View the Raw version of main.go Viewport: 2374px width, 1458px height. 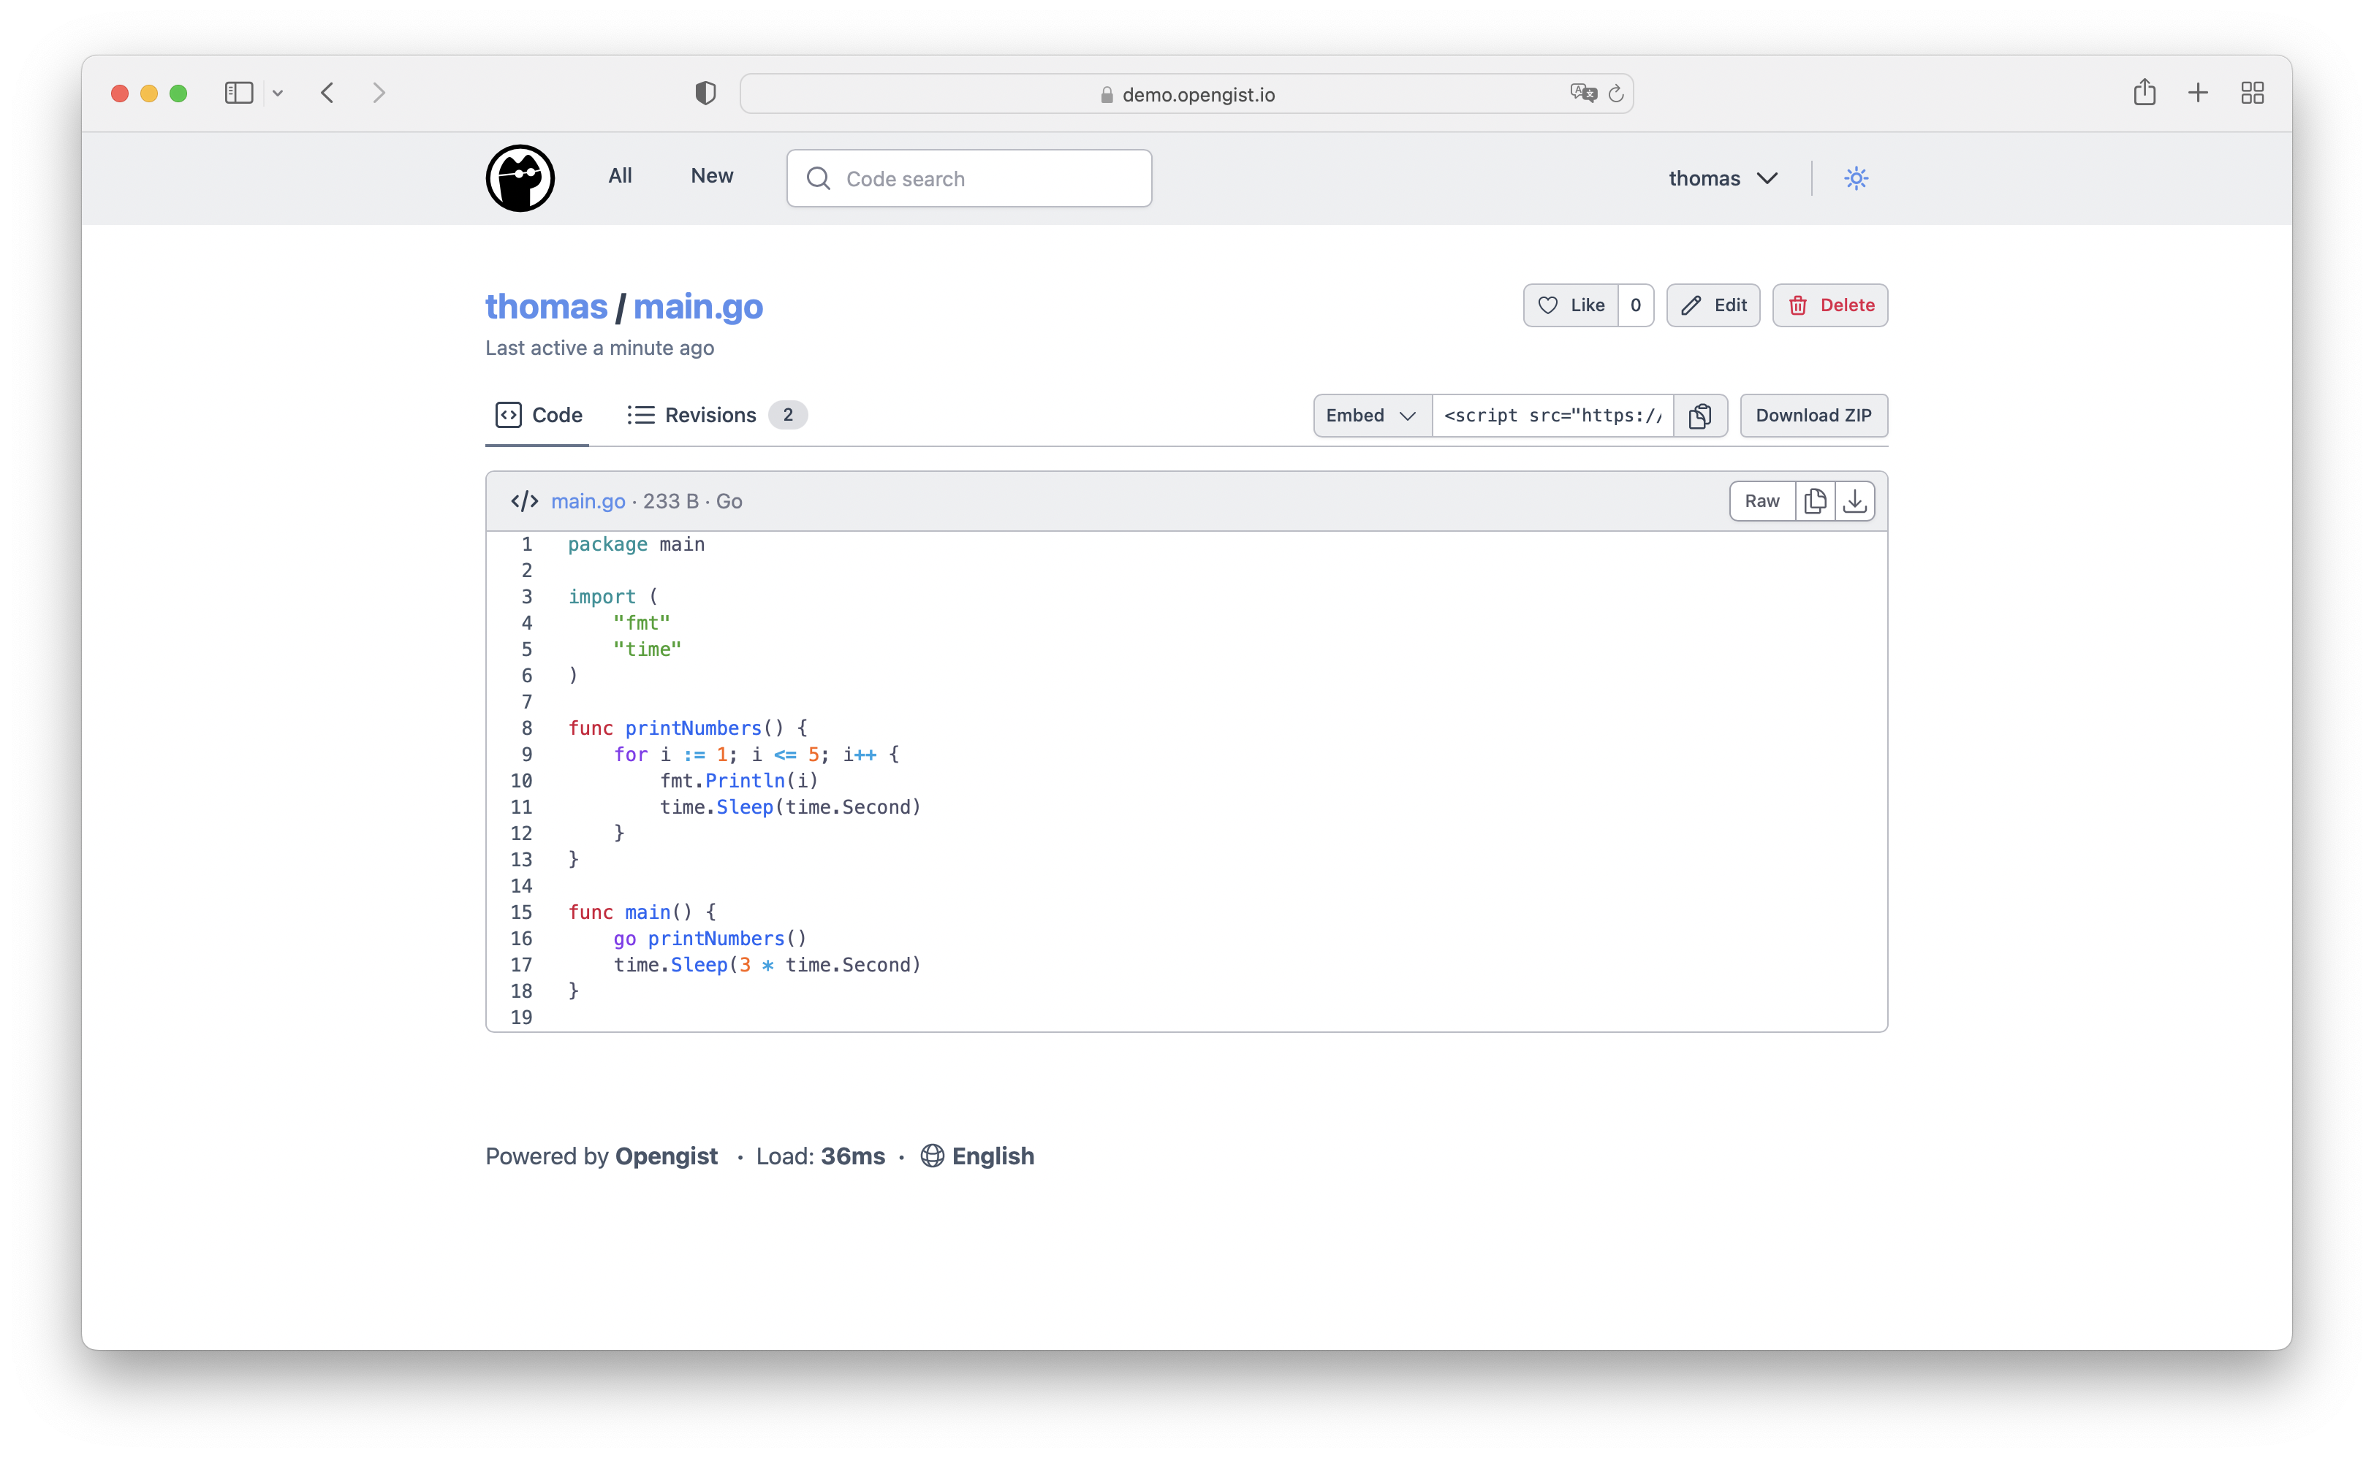pyautogui.click(x=1762, y=500)
